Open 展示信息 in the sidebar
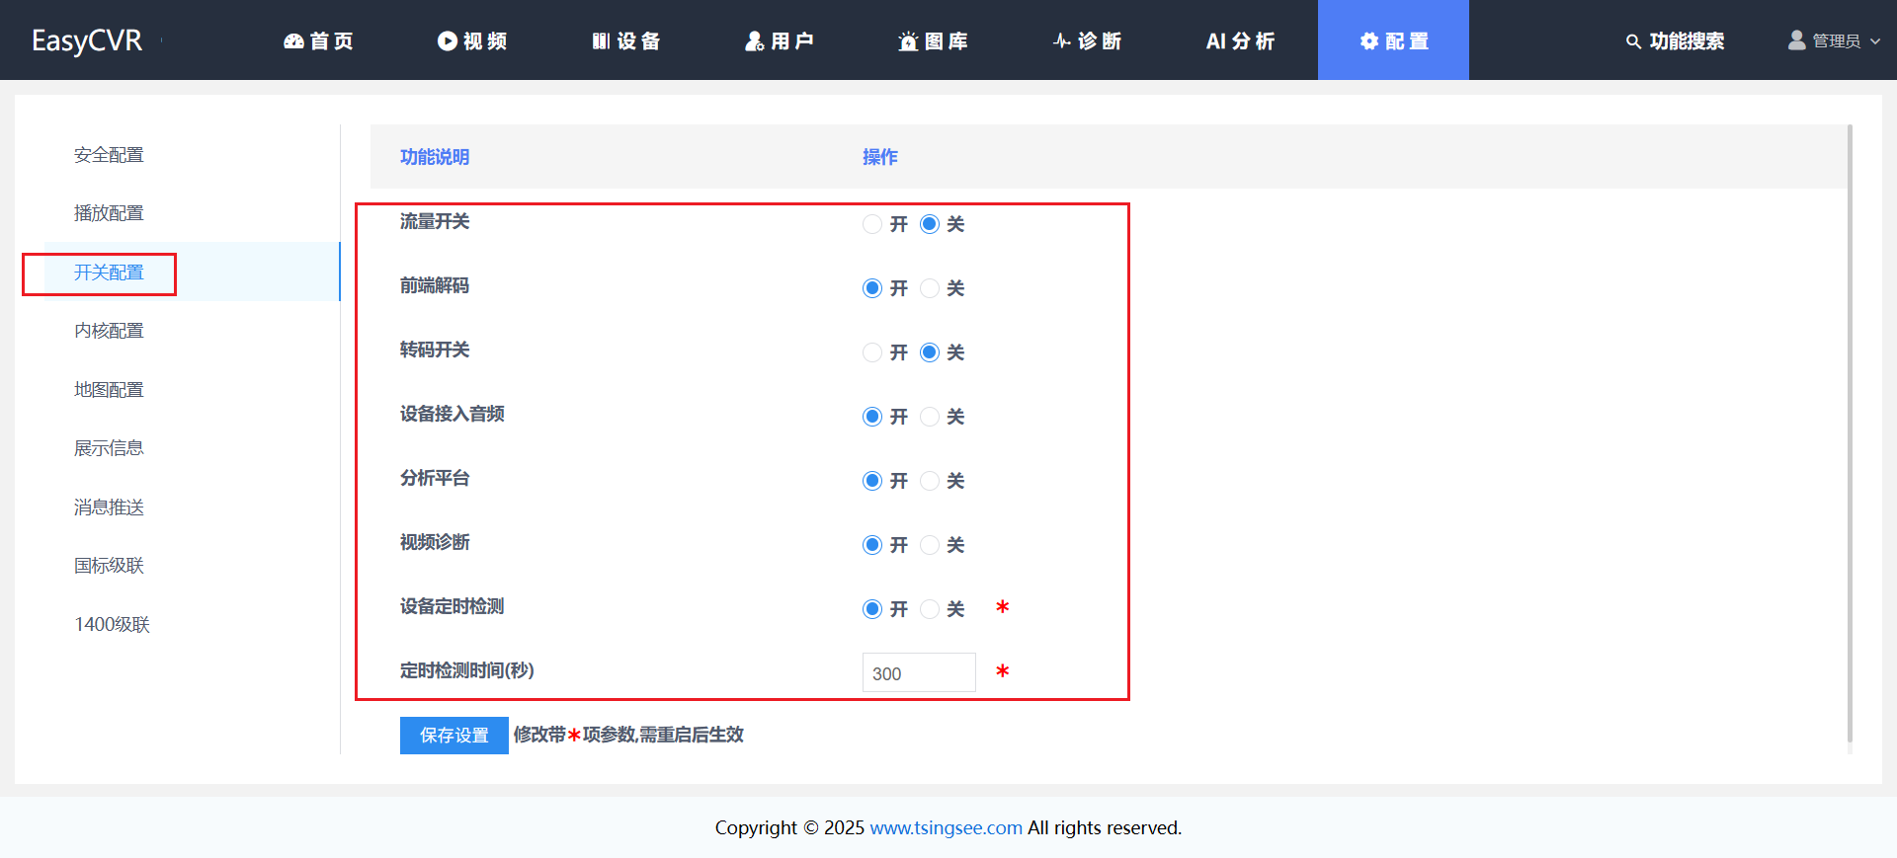Viewport: 1897px width, 858px height. (109, 448)
